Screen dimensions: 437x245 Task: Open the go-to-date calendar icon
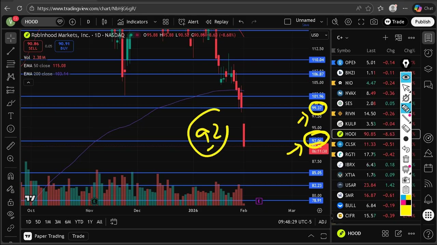point(114,222)
